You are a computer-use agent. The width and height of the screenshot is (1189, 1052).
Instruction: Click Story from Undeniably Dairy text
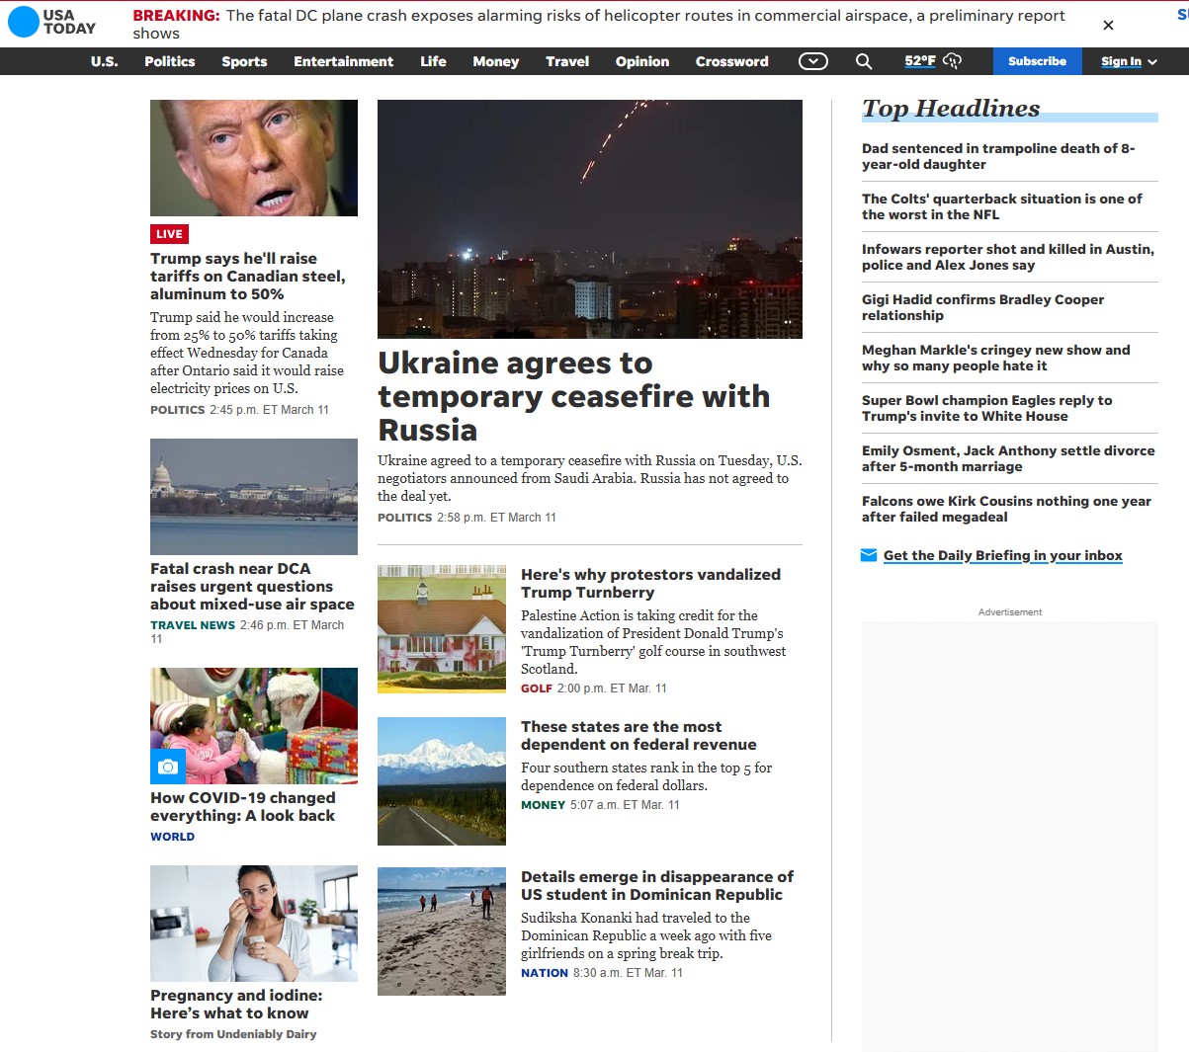(233, 1034)
